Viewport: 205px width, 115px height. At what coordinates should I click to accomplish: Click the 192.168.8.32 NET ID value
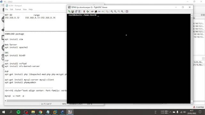pyautogui.click(x=12, y=18)
